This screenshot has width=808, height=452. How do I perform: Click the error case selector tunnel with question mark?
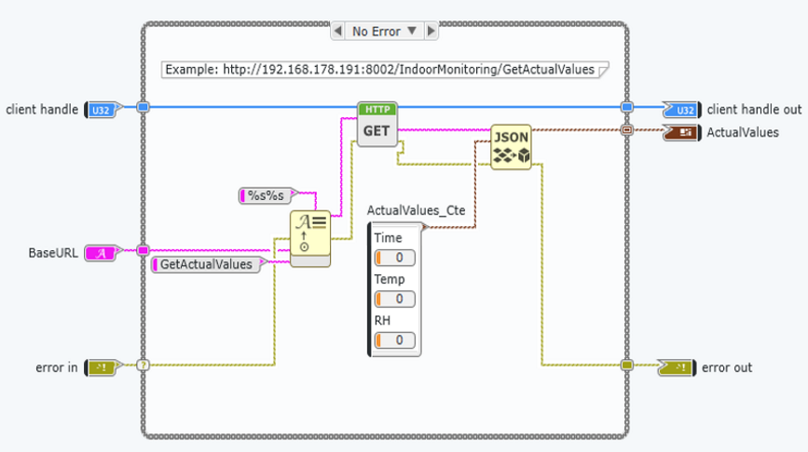[143, 365]
